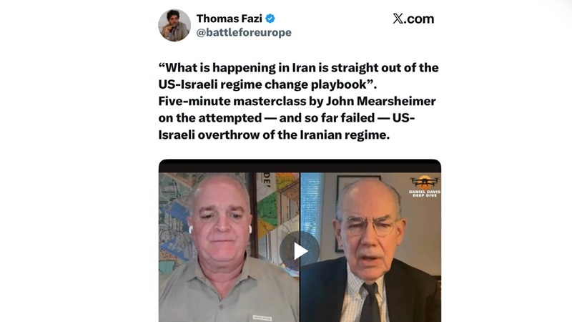Viewport: 572px width, 322px height.
Task: Click the video pane of man in glasses
Action: click(x=370, y=247)
